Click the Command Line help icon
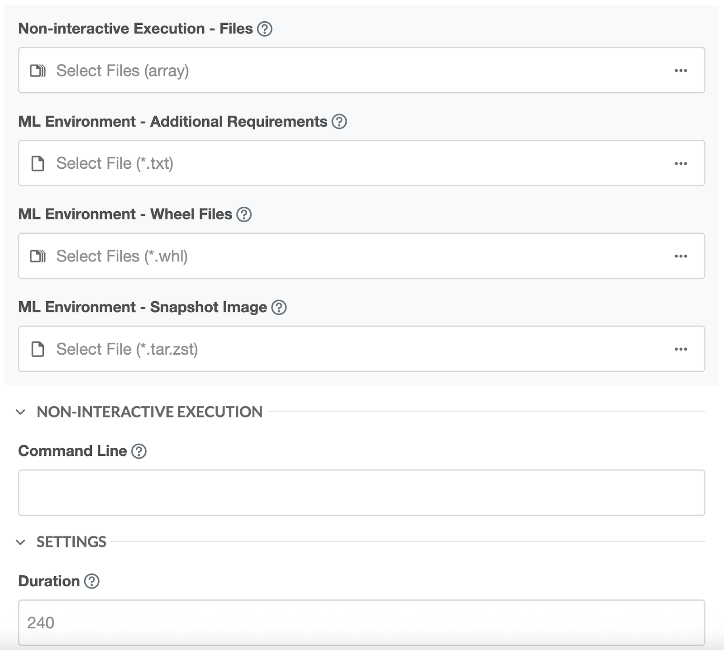 (138, 451)
